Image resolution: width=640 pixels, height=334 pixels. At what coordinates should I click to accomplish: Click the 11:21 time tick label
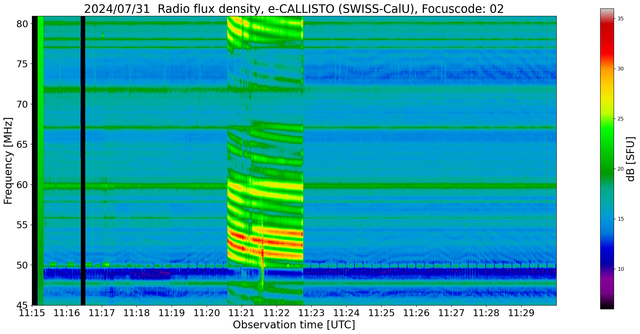pos(242,313)
